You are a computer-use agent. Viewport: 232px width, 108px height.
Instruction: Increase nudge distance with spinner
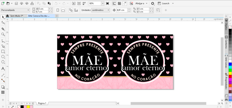(x=129, y=9)
